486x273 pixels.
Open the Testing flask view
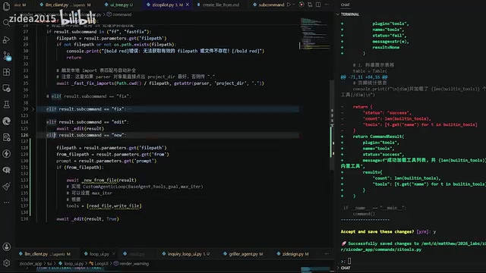tap(6, 105)
